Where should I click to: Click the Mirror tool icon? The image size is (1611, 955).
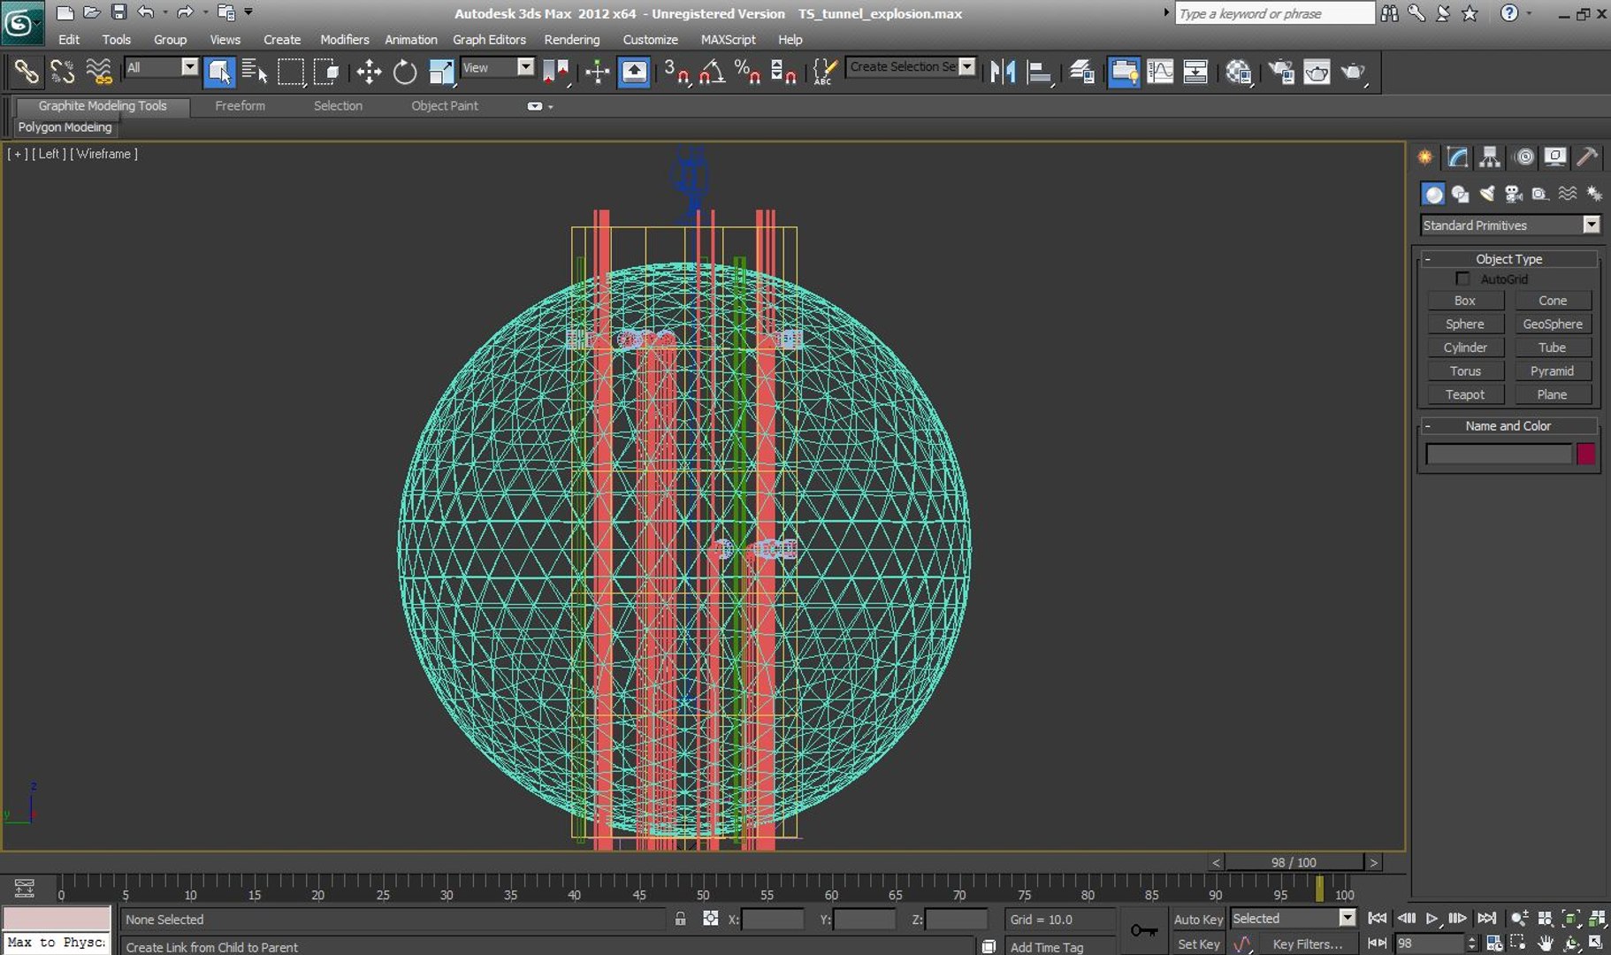(1003, 72)
